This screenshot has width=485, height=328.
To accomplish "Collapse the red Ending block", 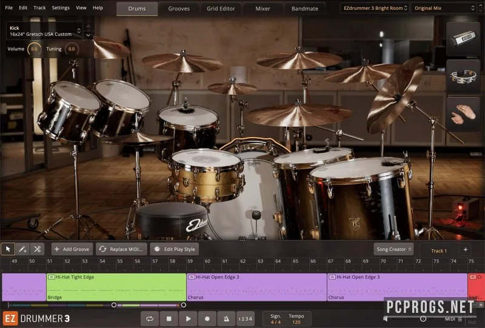I will (x=473, y=277).
